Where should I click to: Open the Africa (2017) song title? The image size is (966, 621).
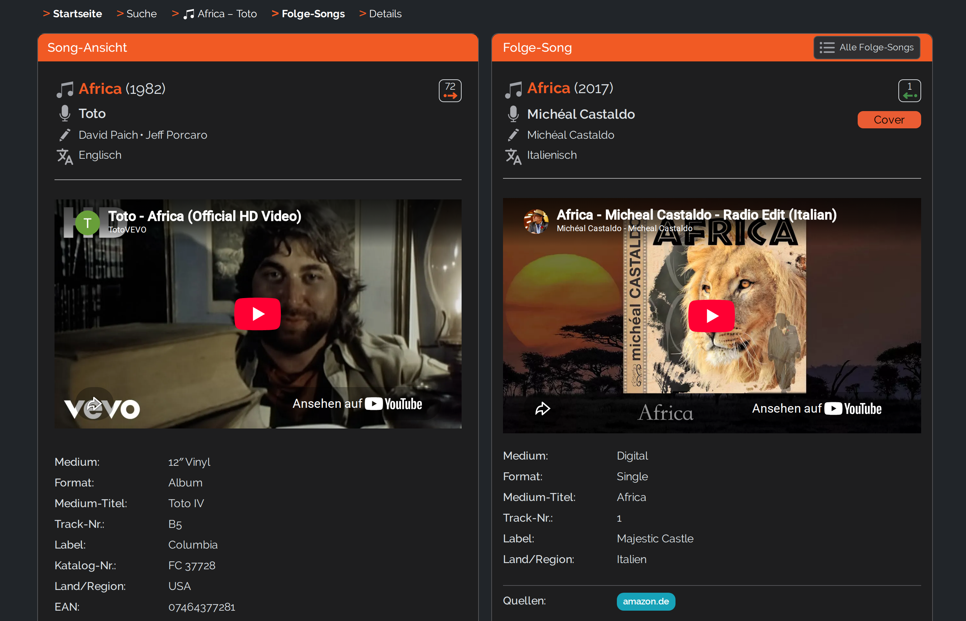pos(548,88)
